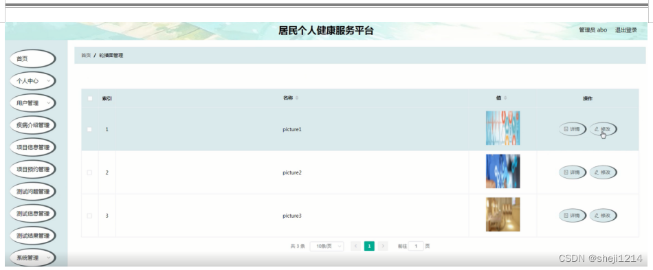Go to next page arrow
The image size is (653, 270).
pyautogui.click(x=383, y=246)
